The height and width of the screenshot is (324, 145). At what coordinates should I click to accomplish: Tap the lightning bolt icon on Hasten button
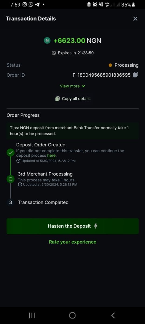pos(96,226)
